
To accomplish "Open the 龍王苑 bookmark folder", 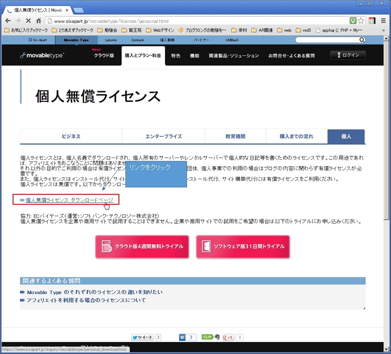I will (x=131, y=30).
